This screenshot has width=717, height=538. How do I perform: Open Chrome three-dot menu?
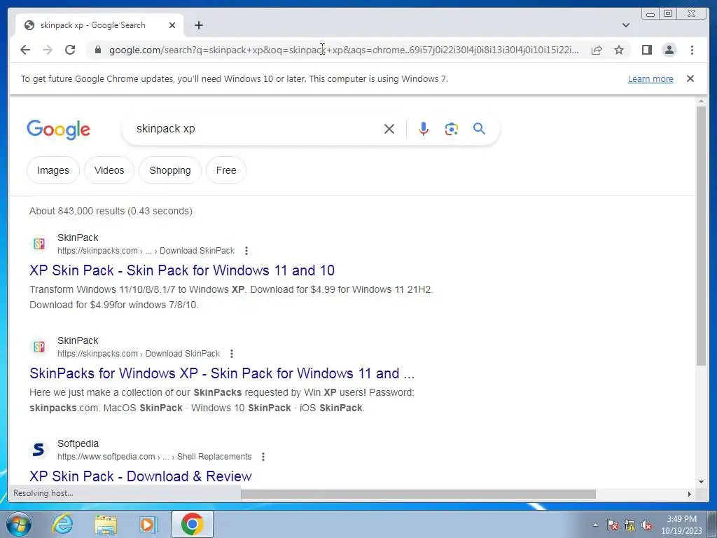coord(692,50)
